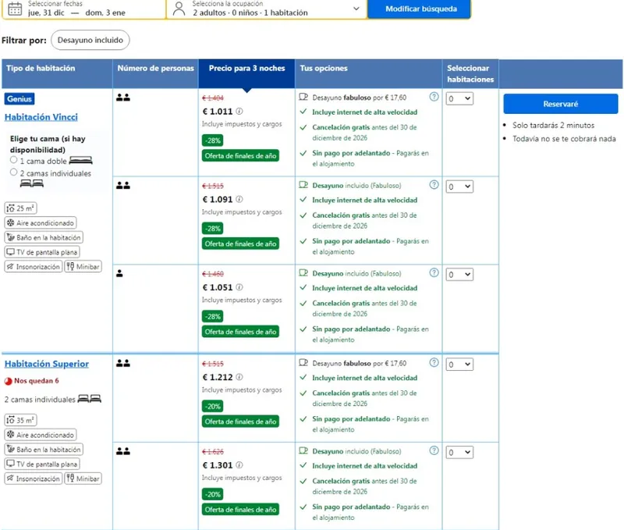This screenshot has height=530, width=624.
Task: Click the Tus opciones column header
Action: pyautogui.click(x=368, y=73)
